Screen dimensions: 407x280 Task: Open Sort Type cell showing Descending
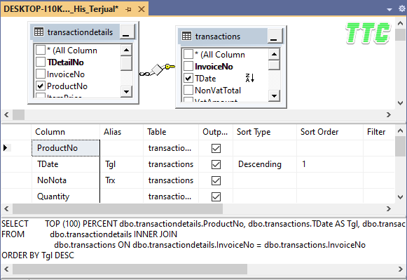click(265, 164)
